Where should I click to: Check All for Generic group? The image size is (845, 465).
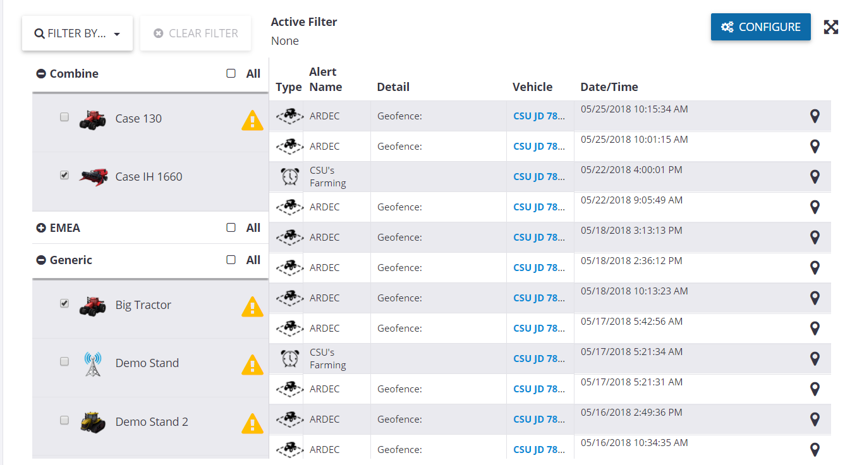click(231, 260)
